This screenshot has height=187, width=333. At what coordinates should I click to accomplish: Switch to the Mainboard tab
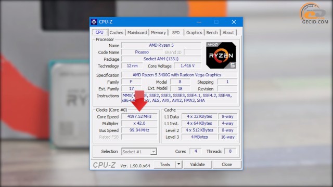137,33
